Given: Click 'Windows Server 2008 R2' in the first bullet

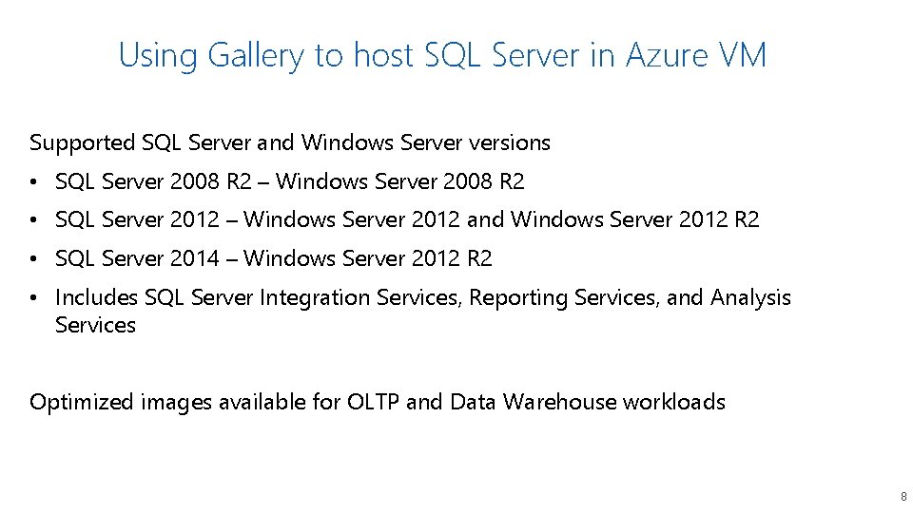Looking at the screenshot, I should [399, 181].
